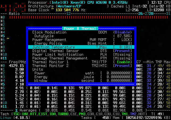Click the TM1 tech flag in the Tech bar
This screenshot has height=120, width=171.
pyautogui.click(x=125, y=114)
